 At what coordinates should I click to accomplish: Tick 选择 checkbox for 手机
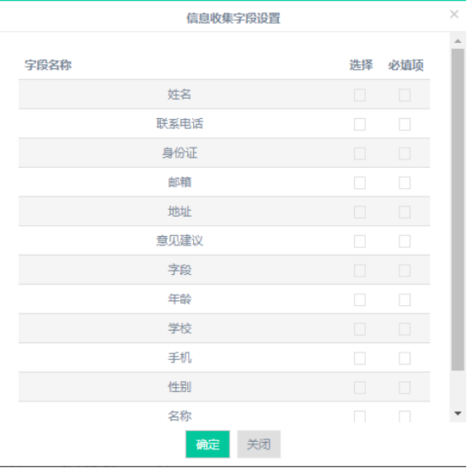point(360,358)
